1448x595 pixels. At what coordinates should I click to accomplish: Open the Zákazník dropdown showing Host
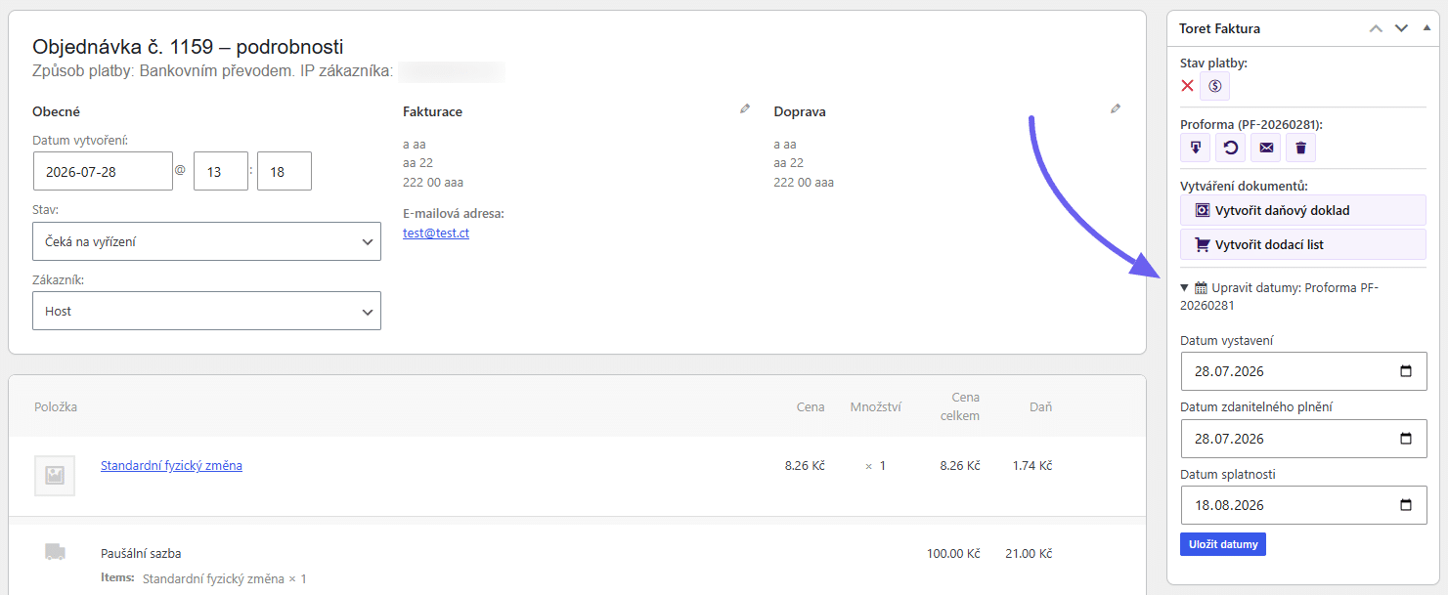pyautogui.click(x=206, y=311)
